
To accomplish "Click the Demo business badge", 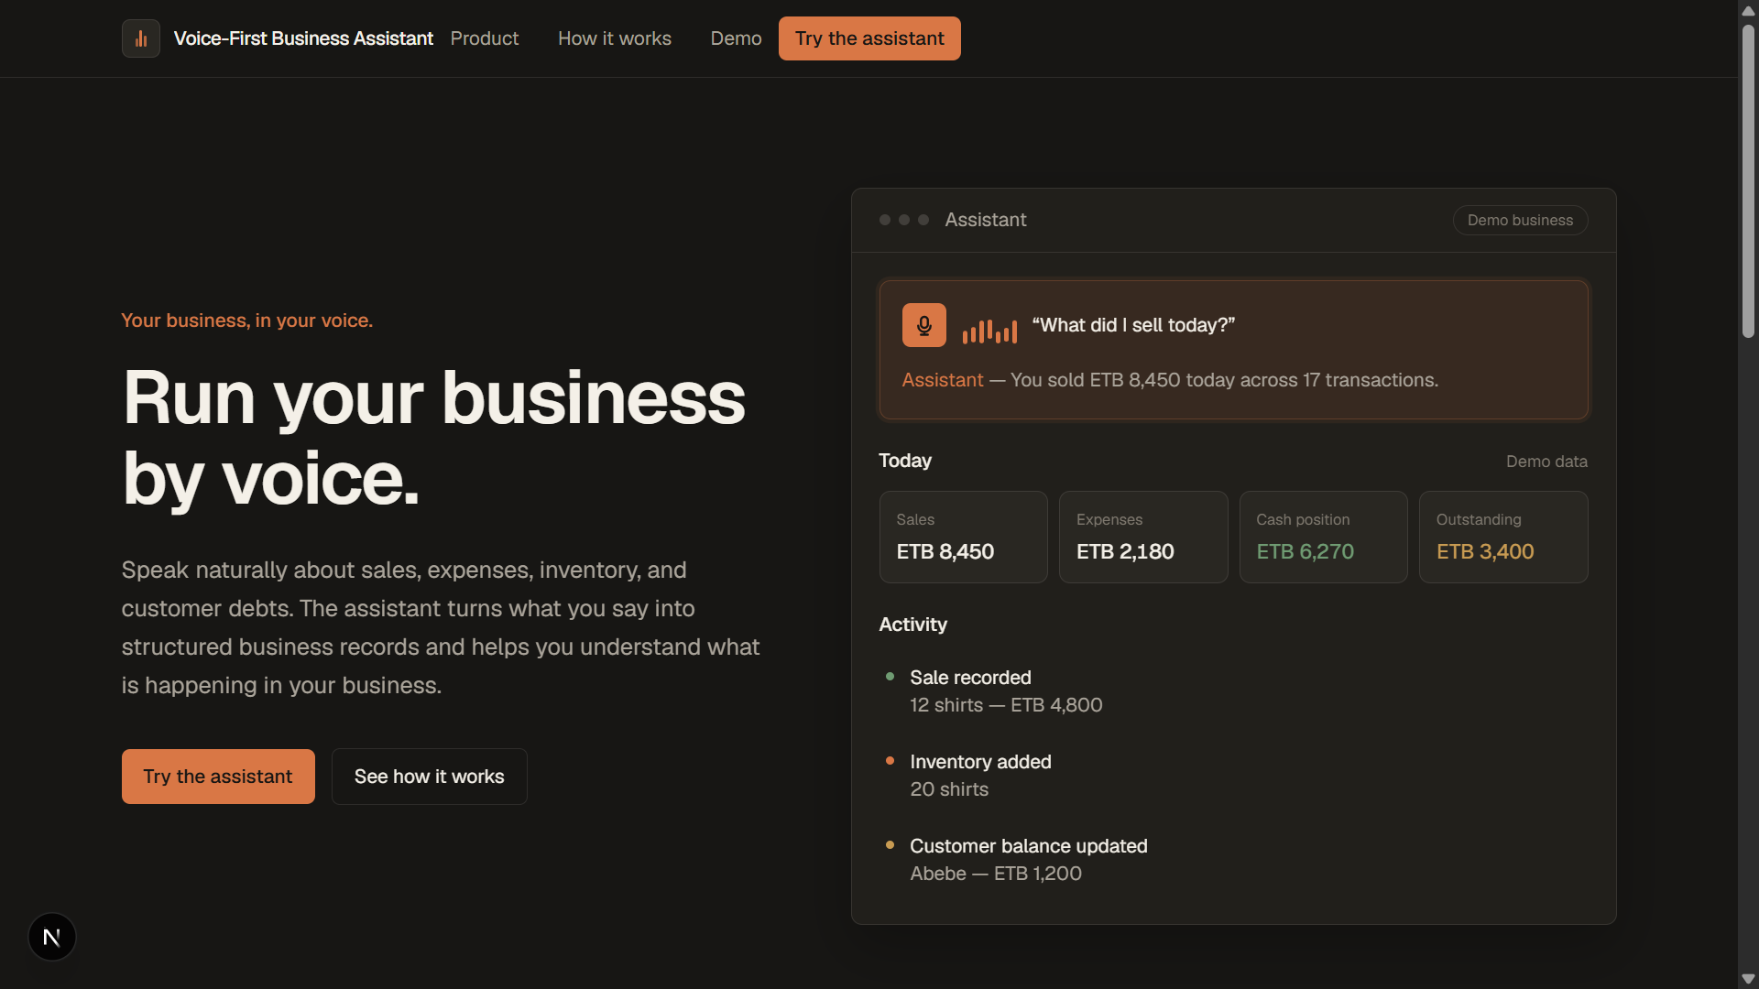I will click(x=1521, y=221).
